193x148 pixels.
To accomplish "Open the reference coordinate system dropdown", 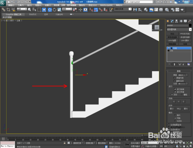I will 67,9.
